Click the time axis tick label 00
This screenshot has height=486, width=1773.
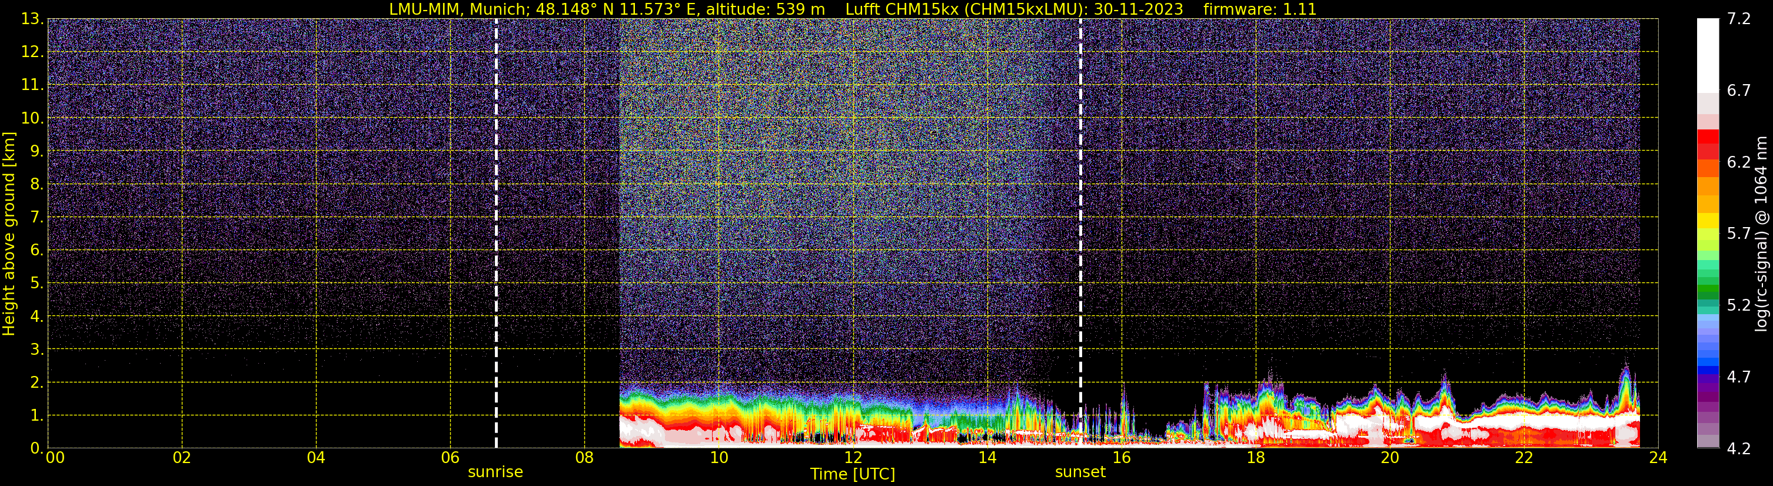point(55,458)
